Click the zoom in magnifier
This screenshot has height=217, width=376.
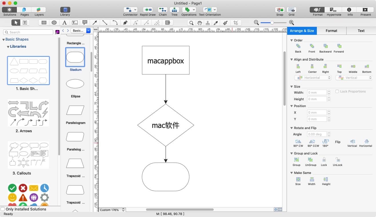point(291,23)
